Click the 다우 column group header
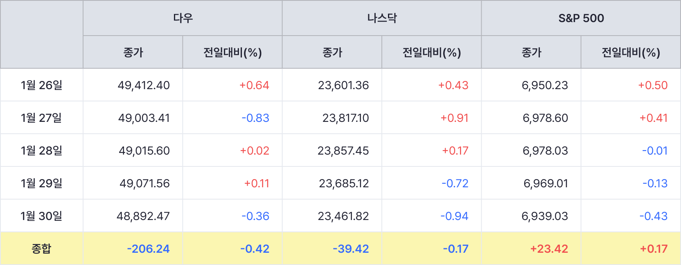Screen dimensions: 681x265 point(183,18)
